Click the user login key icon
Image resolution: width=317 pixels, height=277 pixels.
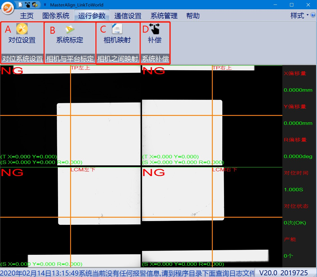(35, 5)
